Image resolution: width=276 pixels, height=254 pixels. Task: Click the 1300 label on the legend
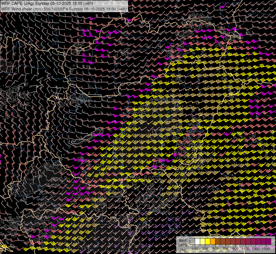point(256,249)
